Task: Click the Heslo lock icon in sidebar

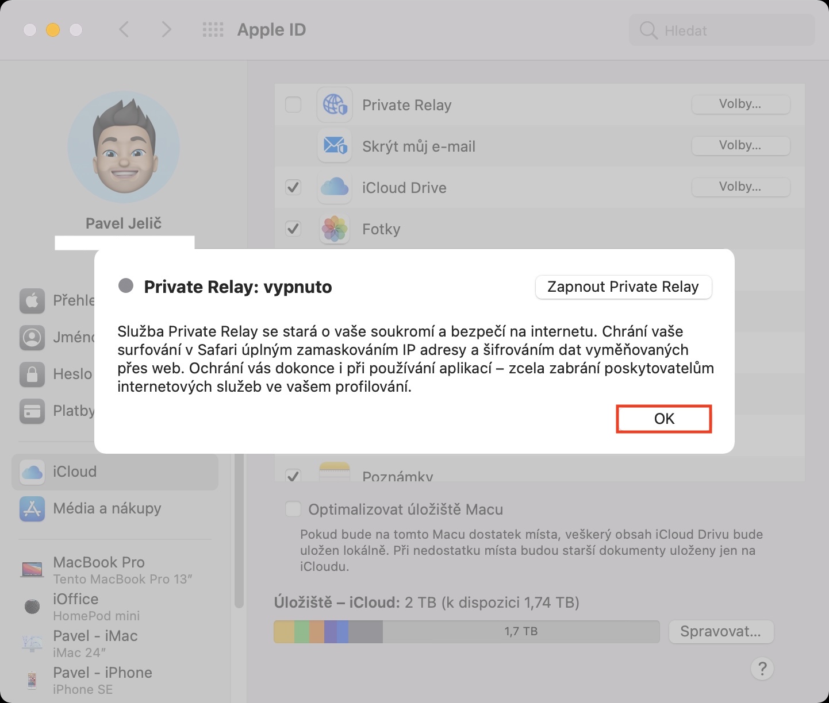Action: pyautogui.click(x=32, y=374)
